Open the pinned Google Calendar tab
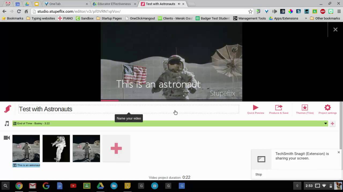 (x=17, y=4)
